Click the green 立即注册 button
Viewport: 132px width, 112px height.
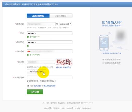pos(35,92)
